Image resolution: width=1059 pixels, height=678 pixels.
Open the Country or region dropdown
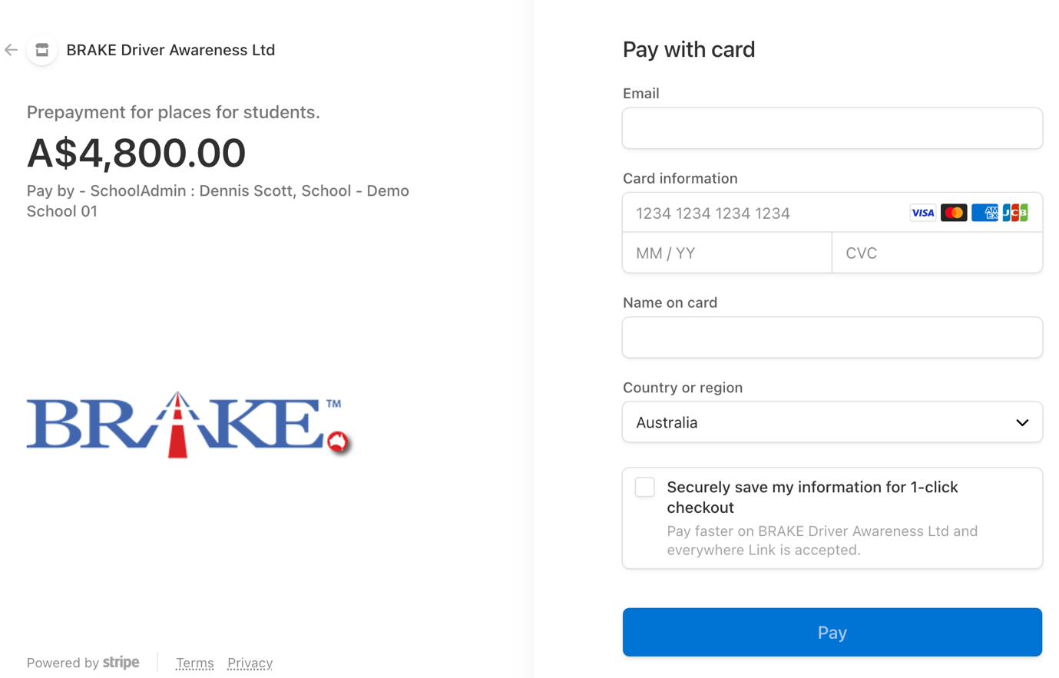(x=832, y=422)
